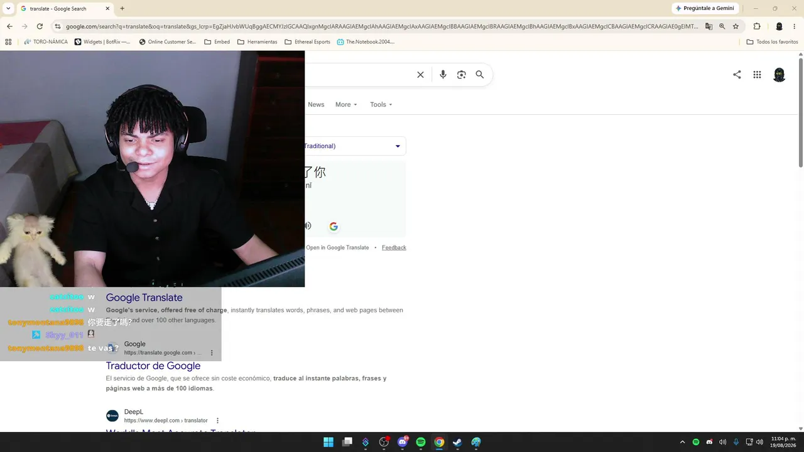Image resolution: width=804 pixels, height=452 pixels.
Task: Click Open in Google Translate
Action: coord(337,247)
